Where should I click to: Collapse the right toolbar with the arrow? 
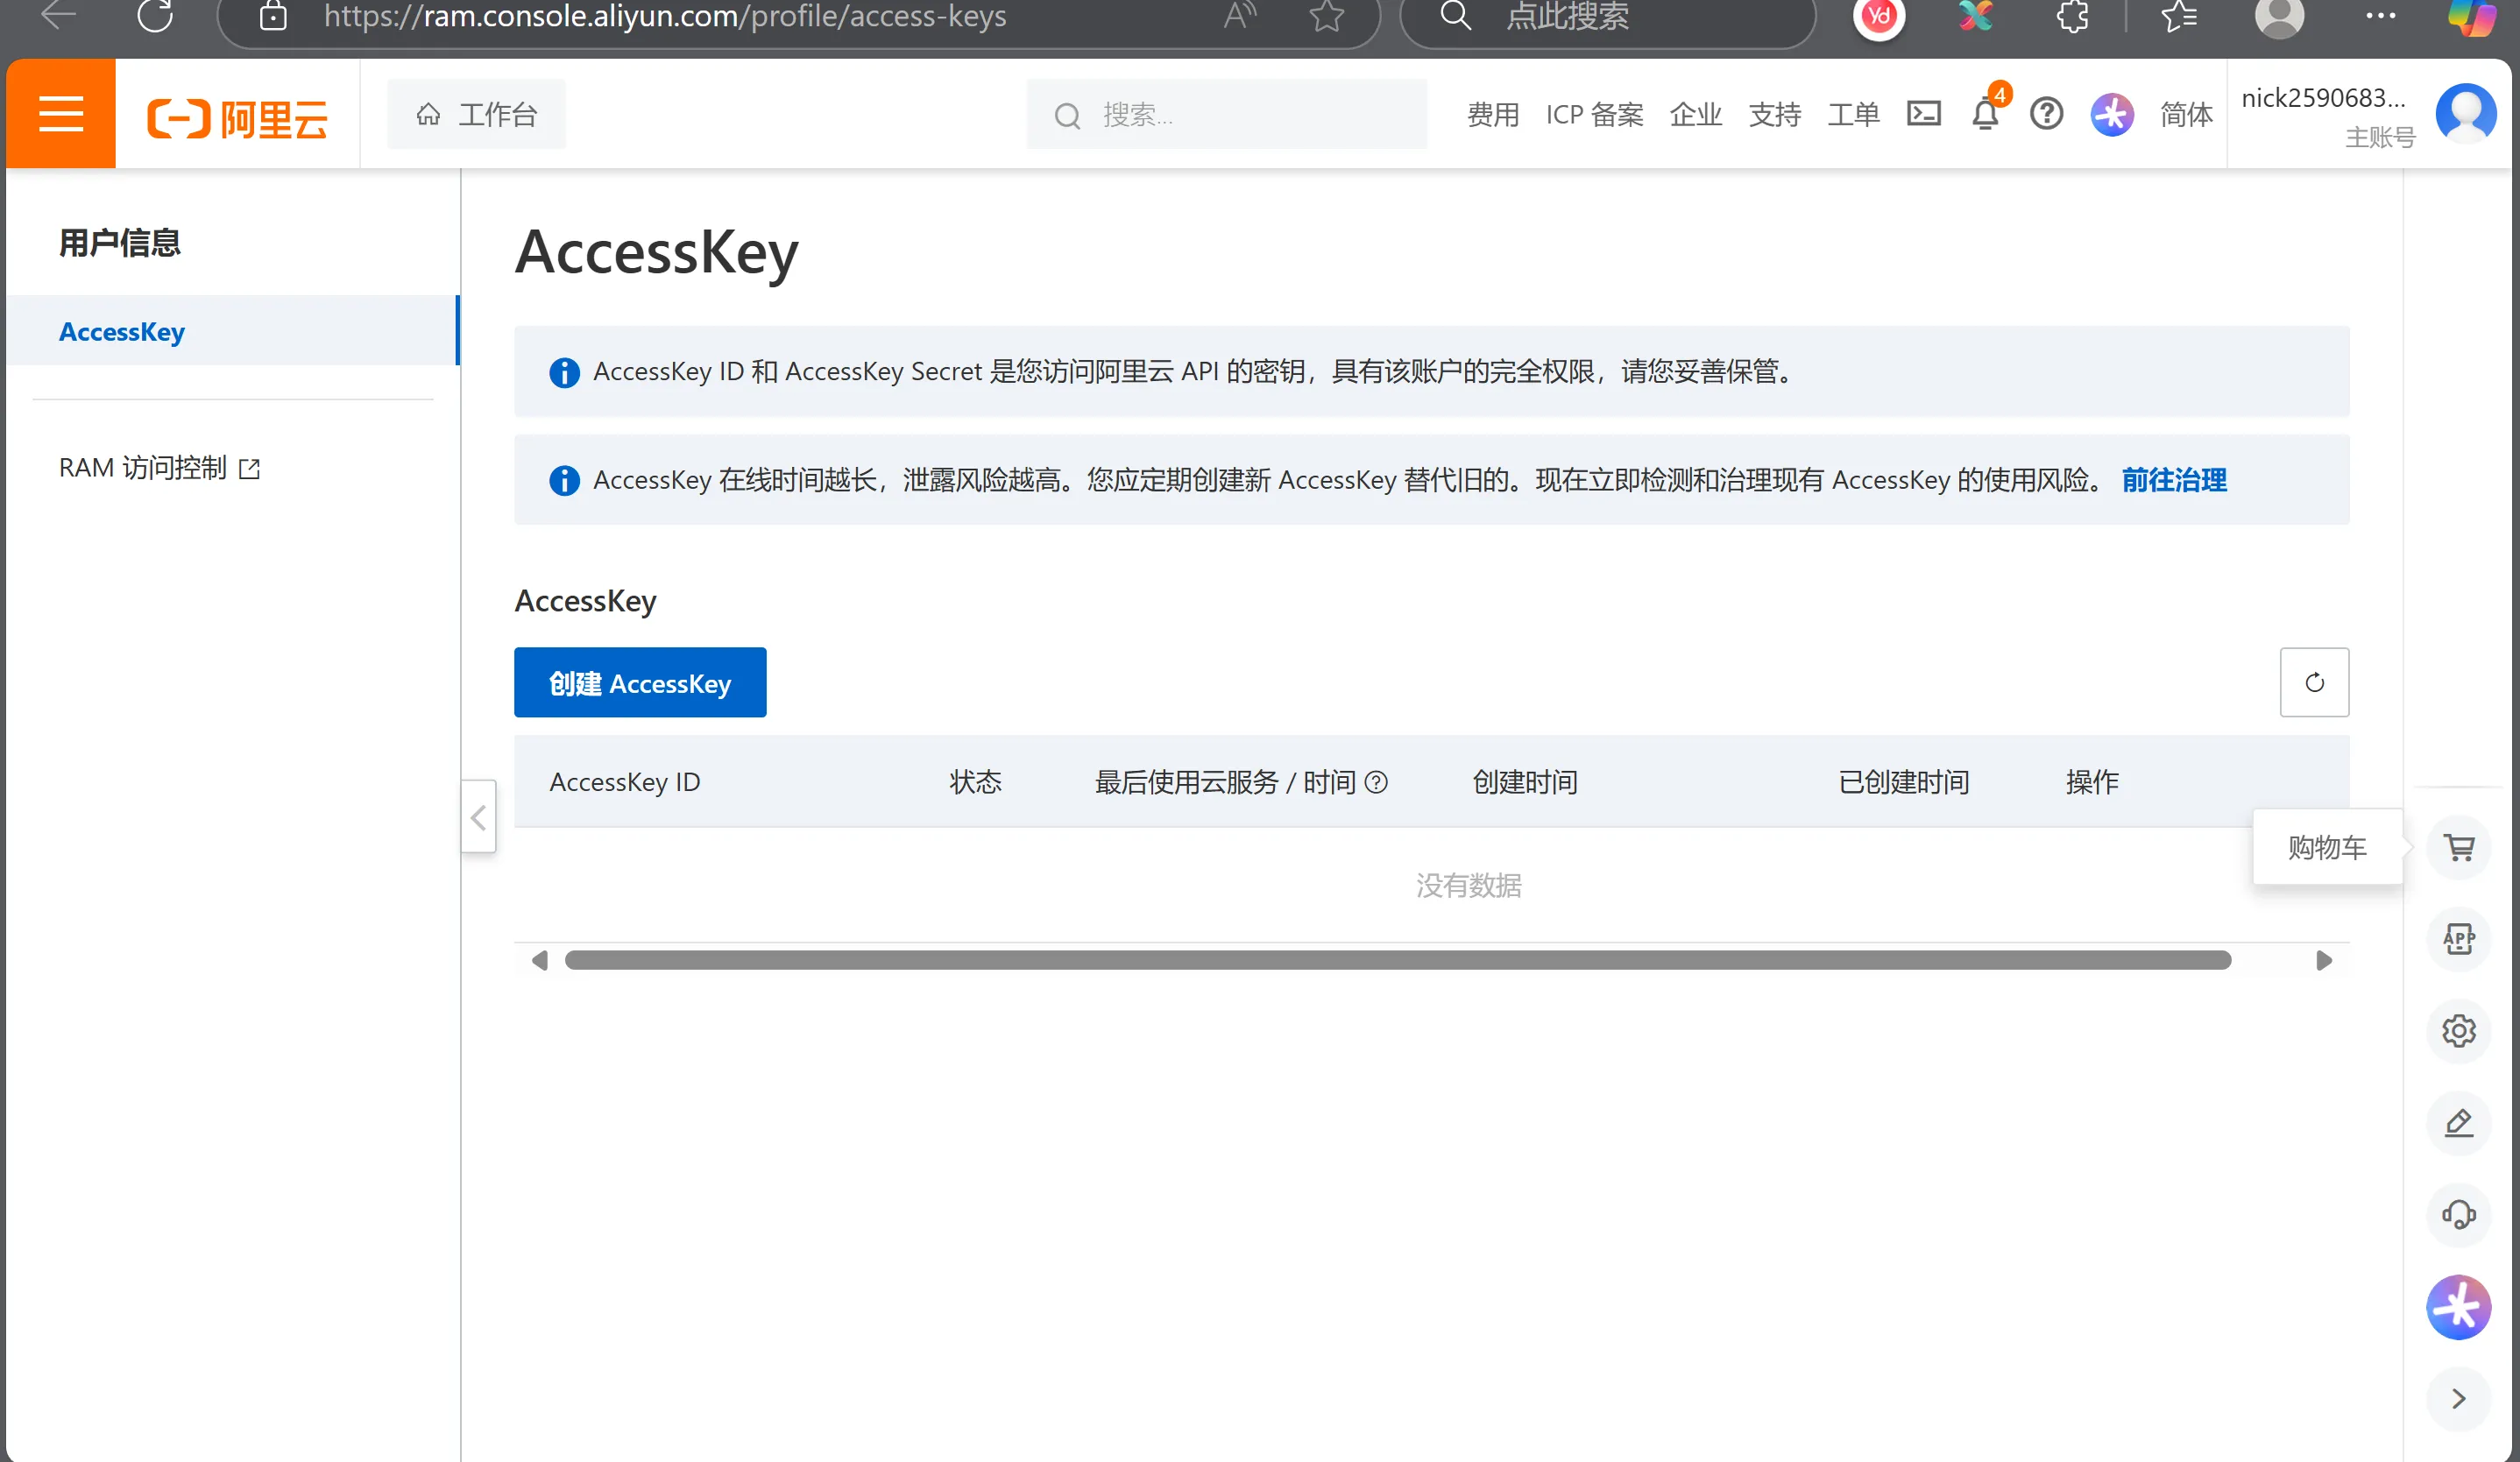tap(2459, 1398)
